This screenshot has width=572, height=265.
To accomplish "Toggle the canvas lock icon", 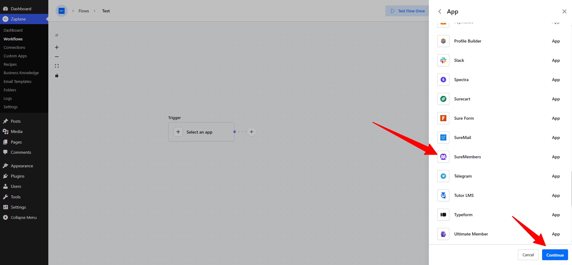I will pyautogui.click(x=57, y=75).
